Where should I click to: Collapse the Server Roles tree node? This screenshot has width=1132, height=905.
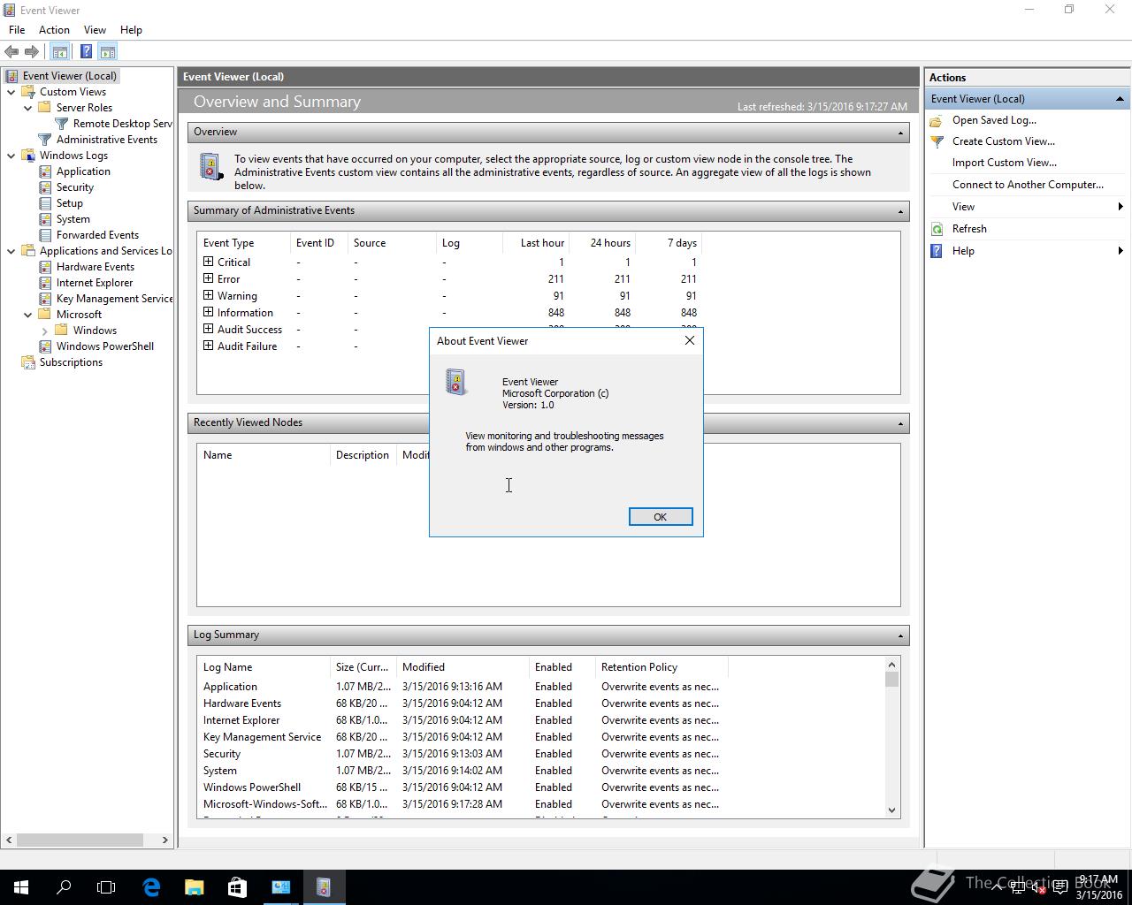point(28,108)
